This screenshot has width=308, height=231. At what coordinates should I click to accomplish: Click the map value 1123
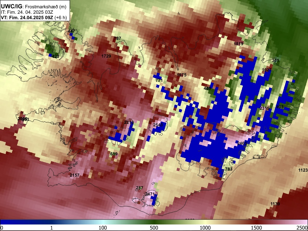(303, 170)
